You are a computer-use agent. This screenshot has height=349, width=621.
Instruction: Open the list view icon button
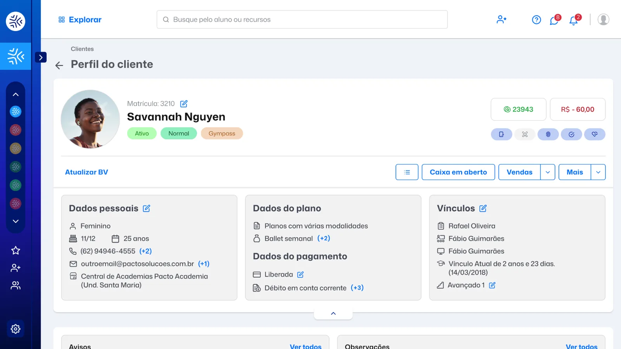(407, 172)
